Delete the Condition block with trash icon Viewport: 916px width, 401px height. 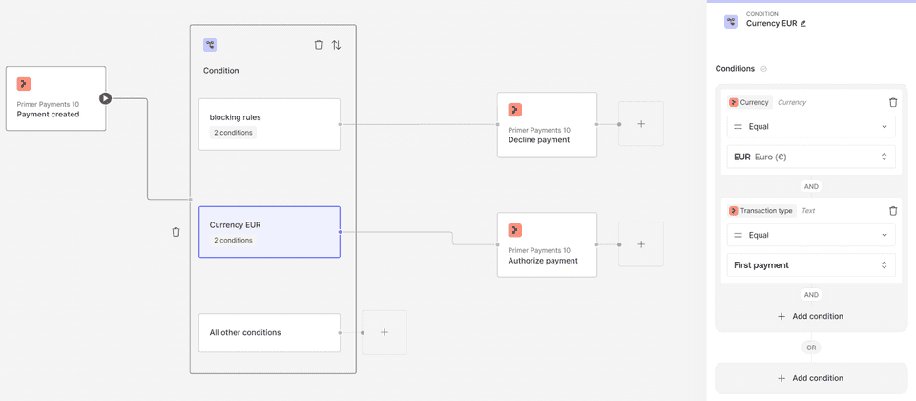tap(318, 45)
